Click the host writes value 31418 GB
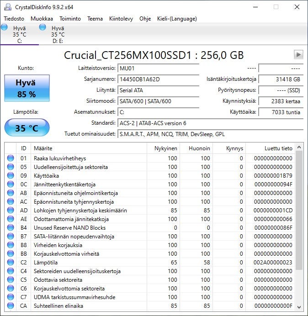308x316 pixels. (x=281, y=79)
